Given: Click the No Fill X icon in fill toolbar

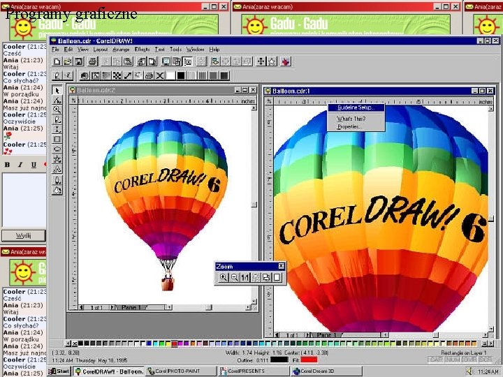Looking at the screenshot, I should (x=160, y=75).
